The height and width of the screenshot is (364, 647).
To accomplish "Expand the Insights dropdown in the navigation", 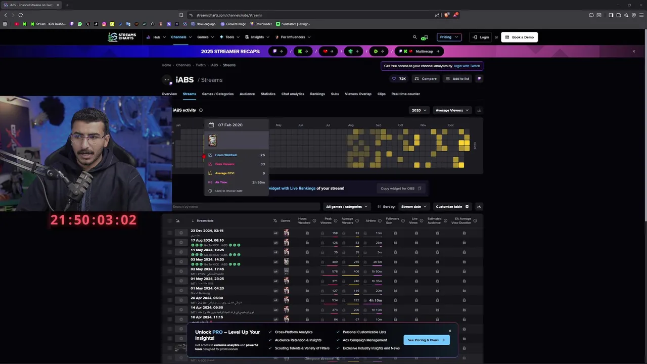I will coord(257,37).
